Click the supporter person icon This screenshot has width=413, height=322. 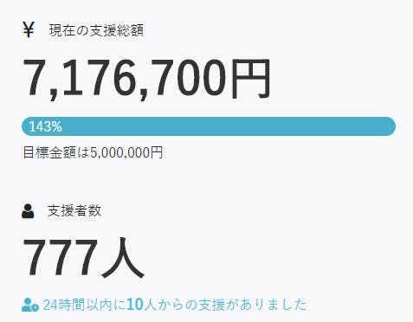point(28,211)
